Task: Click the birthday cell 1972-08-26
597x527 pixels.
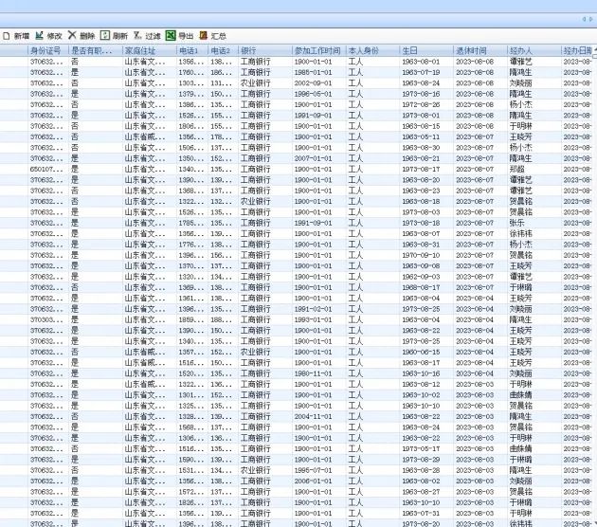Action: tap(421, 104)
